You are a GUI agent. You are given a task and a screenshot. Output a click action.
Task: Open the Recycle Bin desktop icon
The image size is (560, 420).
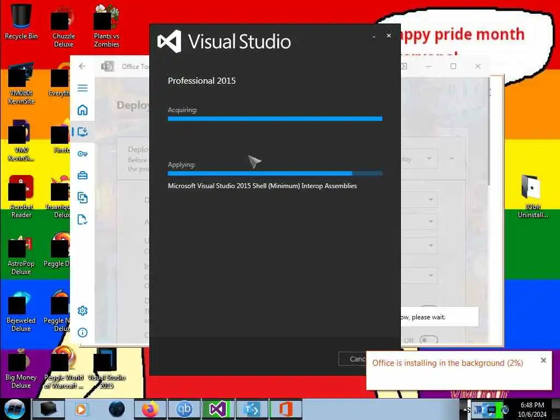[x=21, y=22]
